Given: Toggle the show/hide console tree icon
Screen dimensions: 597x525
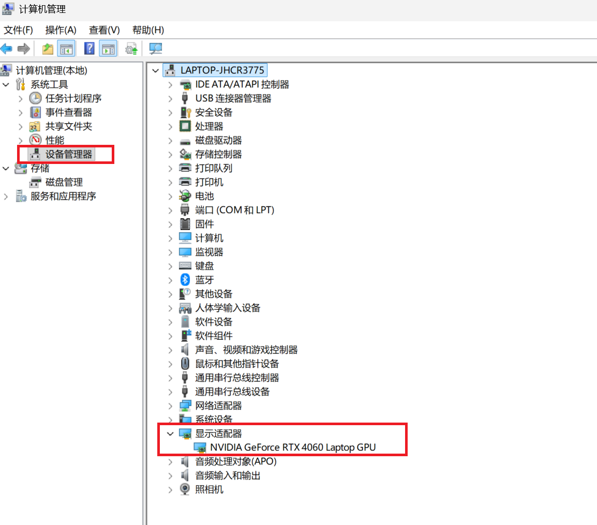Looking at the screenshot, I should click(x=66, y=49).
